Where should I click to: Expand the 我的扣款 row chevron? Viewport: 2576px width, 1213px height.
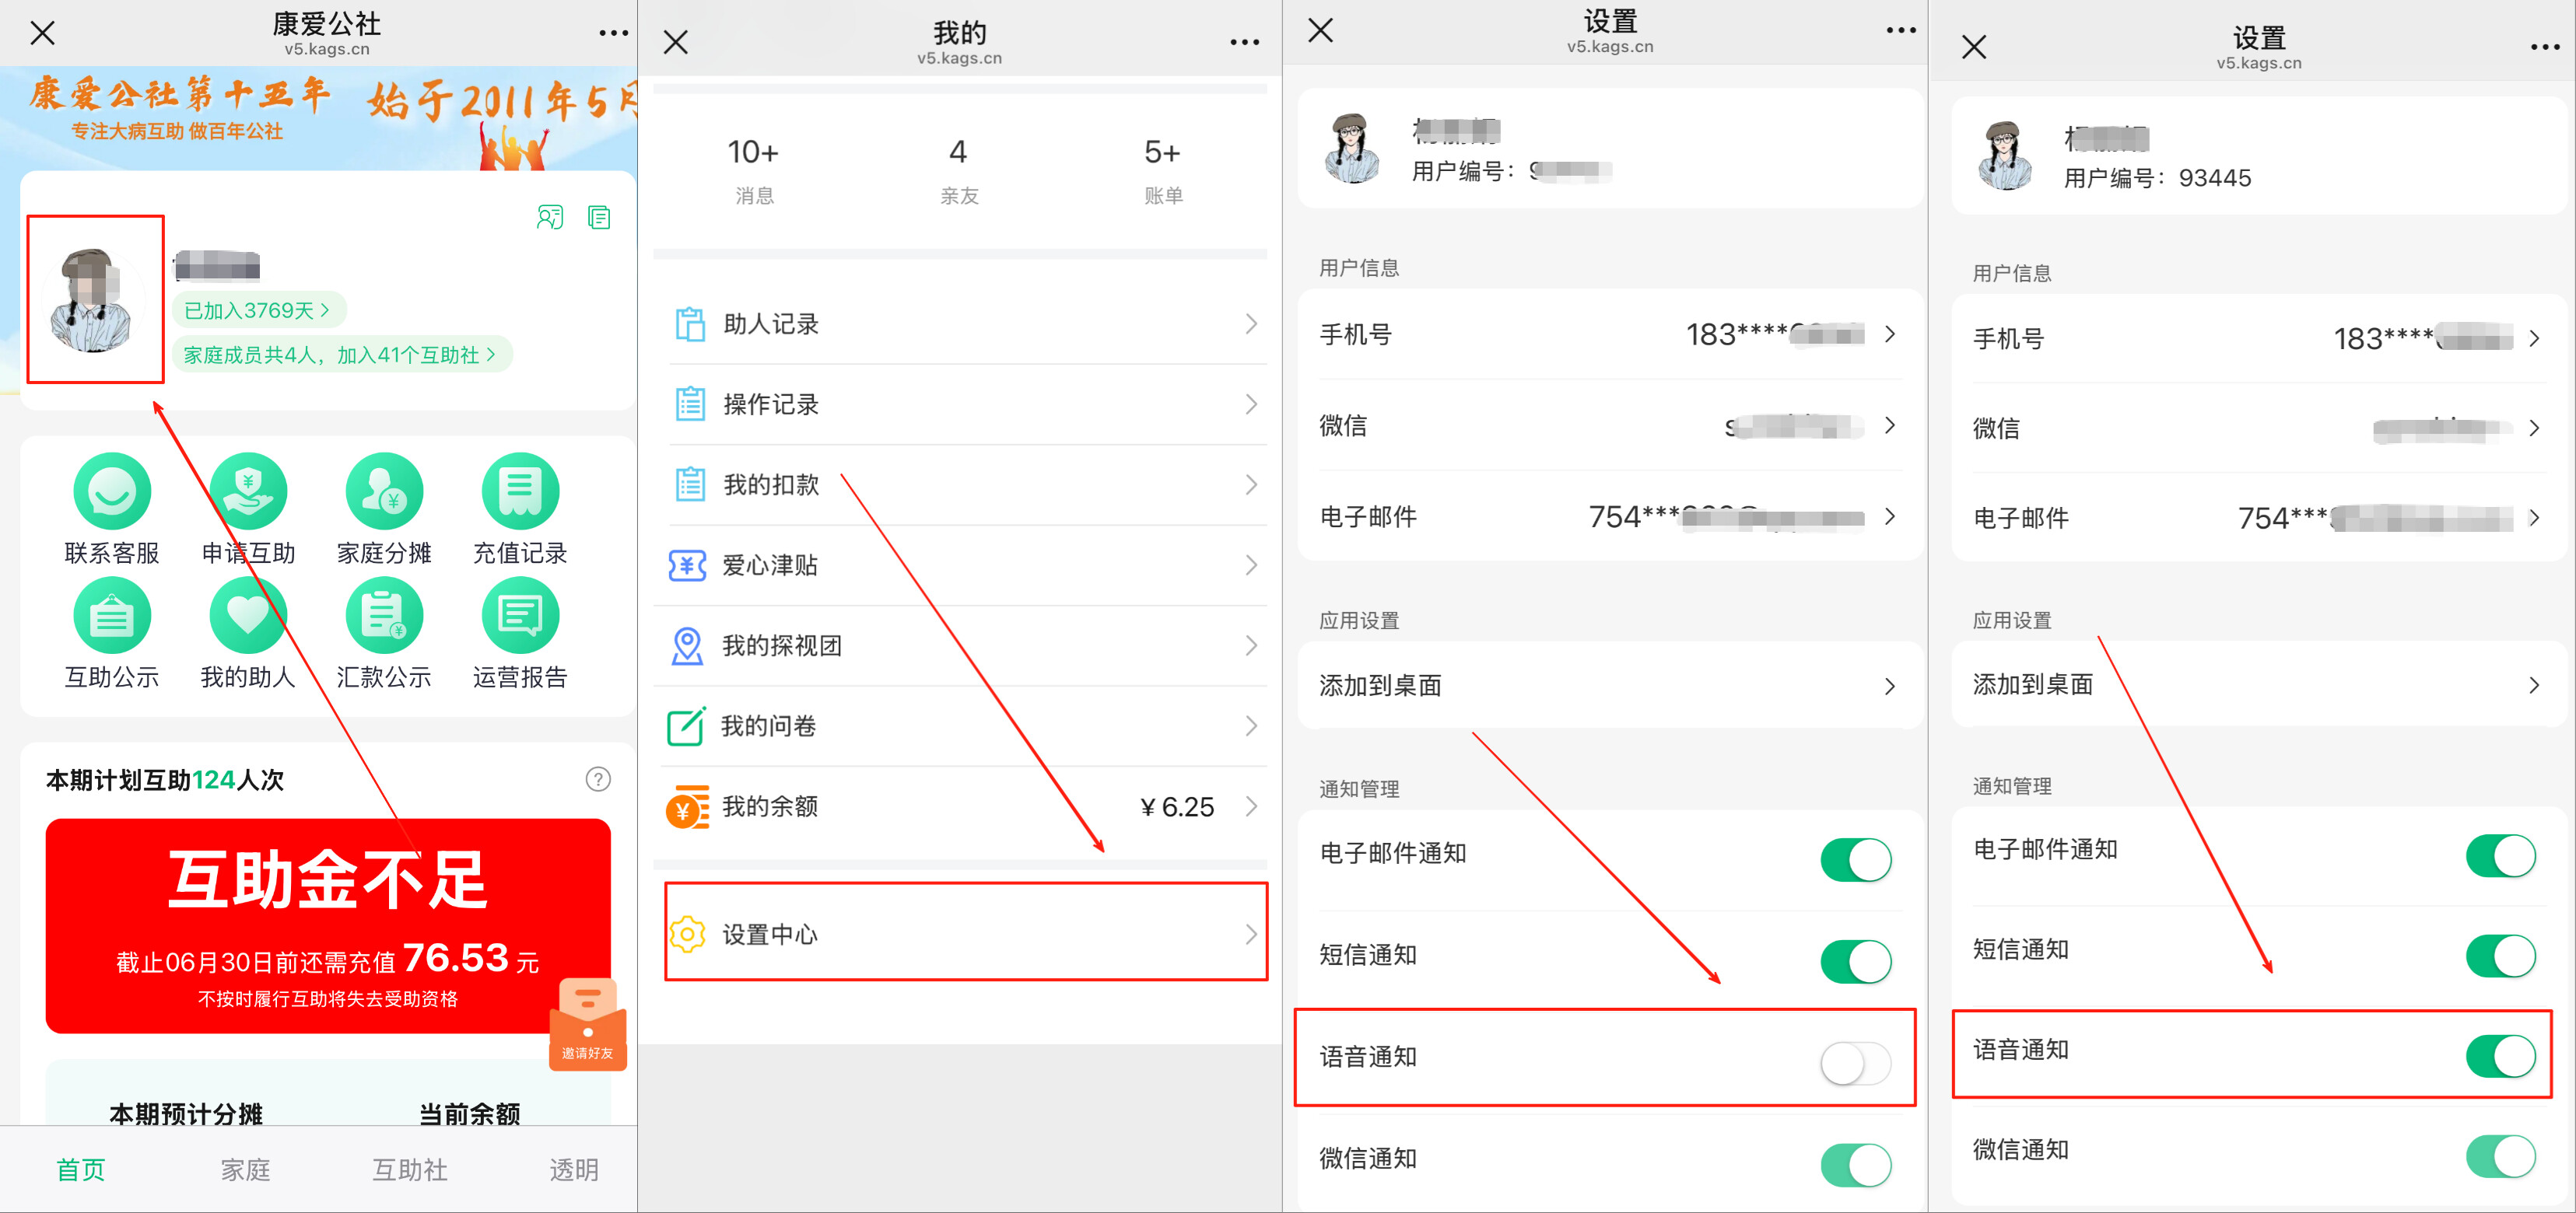coord(1251,484)
